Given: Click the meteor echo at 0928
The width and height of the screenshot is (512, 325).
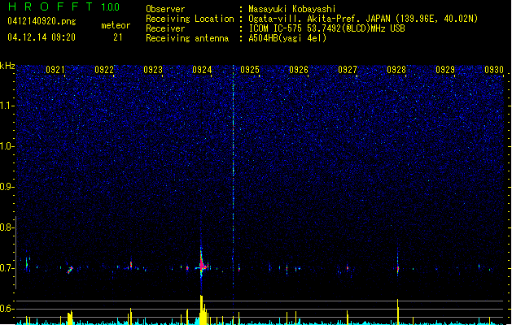Looking at the screenshot, I should [x=398, y=268].
